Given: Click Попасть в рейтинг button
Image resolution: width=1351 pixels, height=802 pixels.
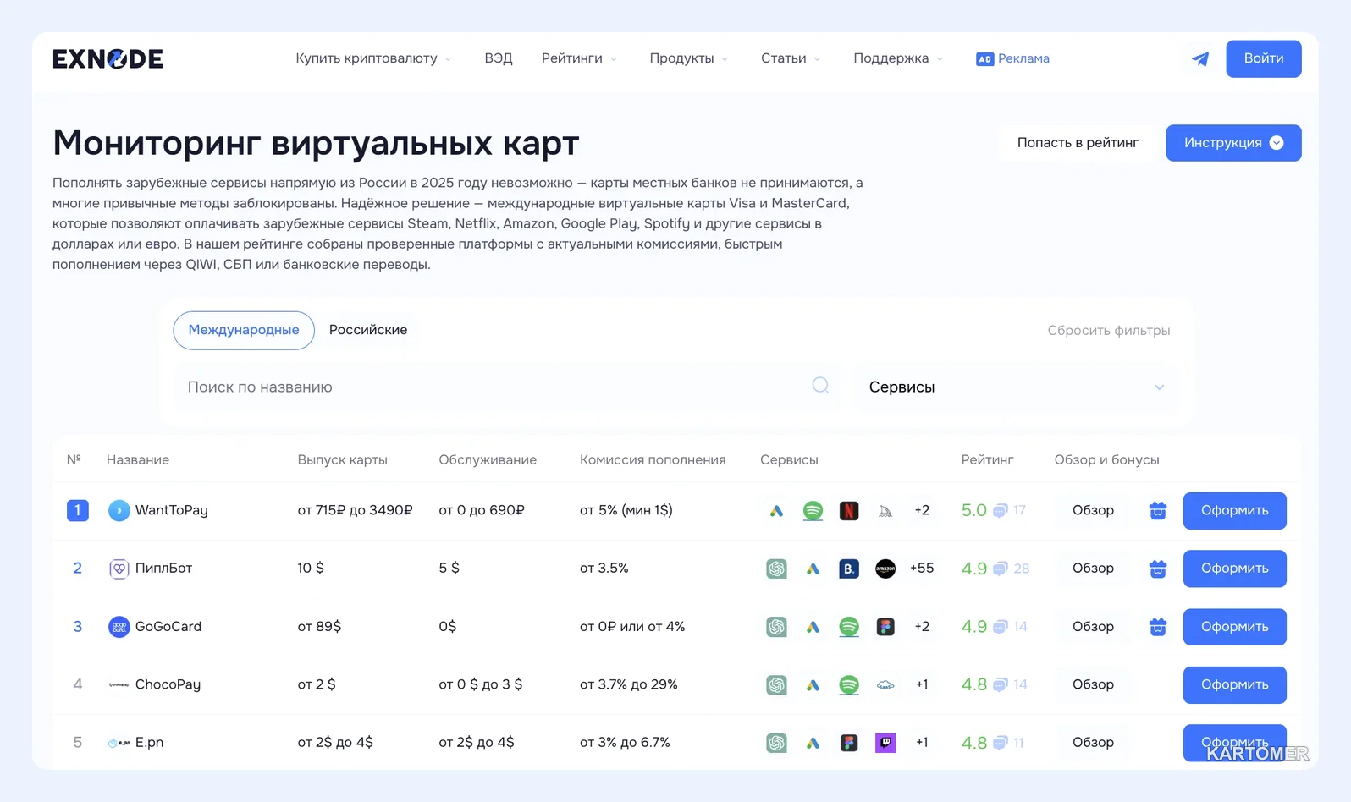Looking at the screenshot, I should point(1078,143).
